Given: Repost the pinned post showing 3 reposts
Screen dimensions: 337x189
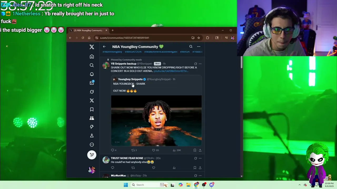Looking at the screenshot, I should click(x=134, y=150).
